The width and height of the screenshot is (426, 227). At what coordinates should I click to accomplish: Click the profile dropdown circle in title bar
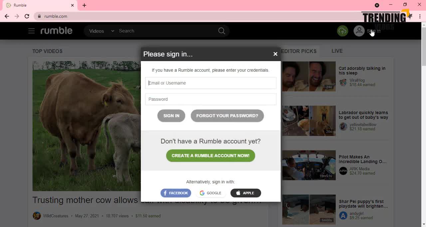377,5
